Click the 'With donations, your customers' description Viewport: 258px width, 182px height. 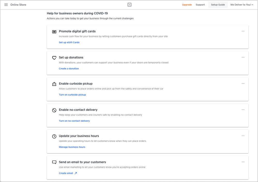[114, 63]
